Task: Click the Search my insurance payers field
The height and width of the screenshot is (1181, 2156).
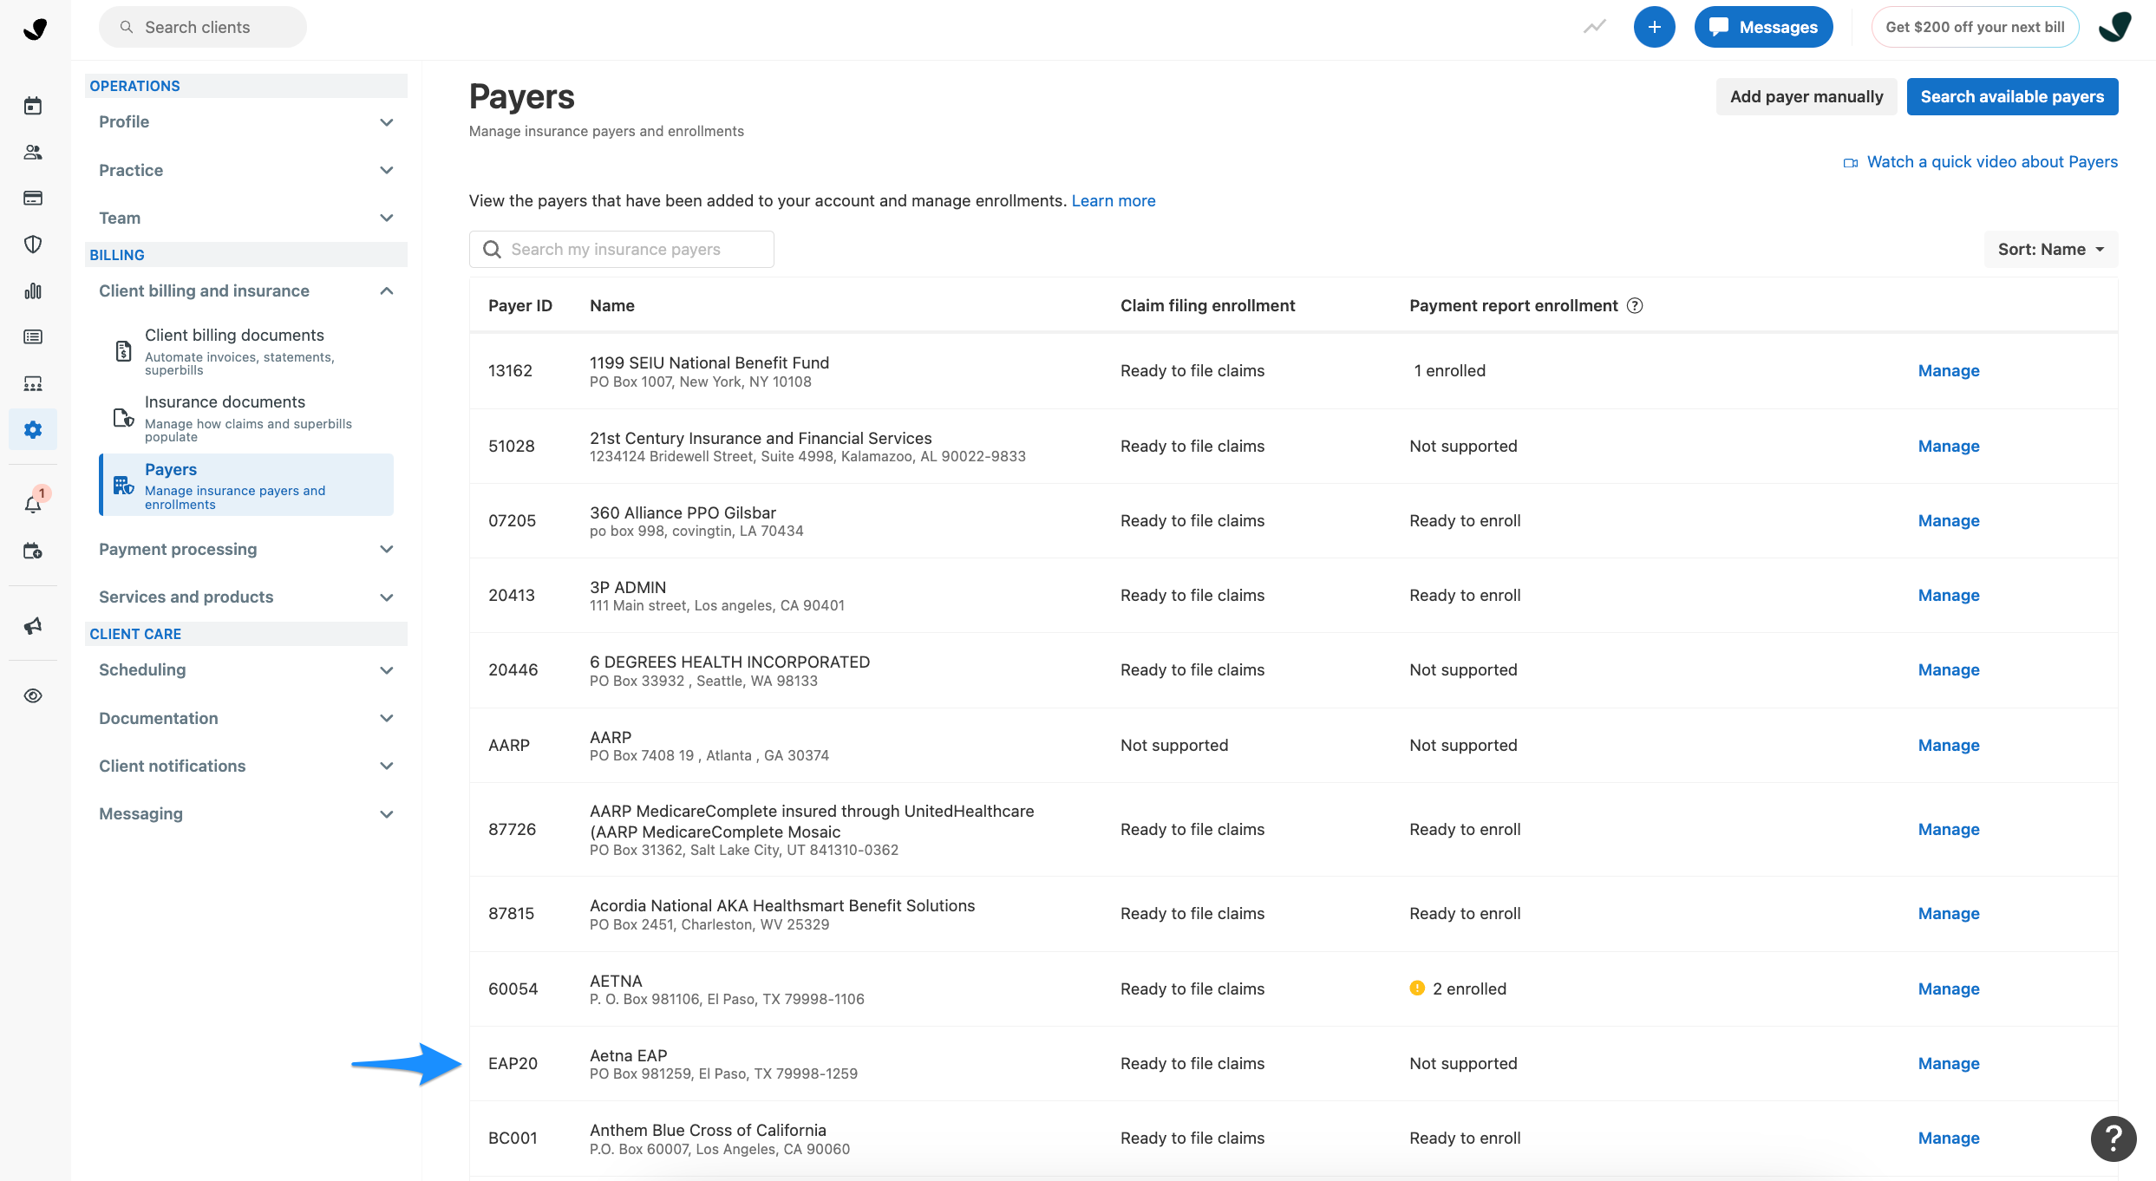Action: (x=622, y=250)
